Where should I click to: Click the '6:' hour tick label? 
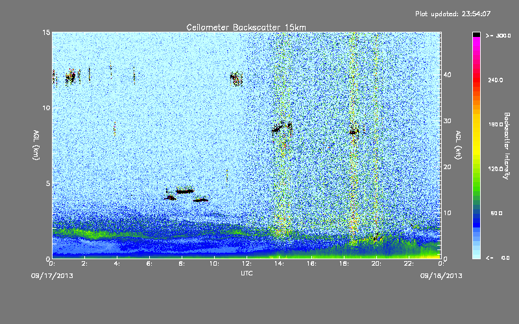point(149,264)
